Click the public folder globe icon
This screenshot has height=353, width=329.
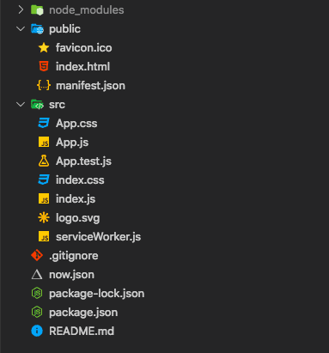[x=37, y=29]
